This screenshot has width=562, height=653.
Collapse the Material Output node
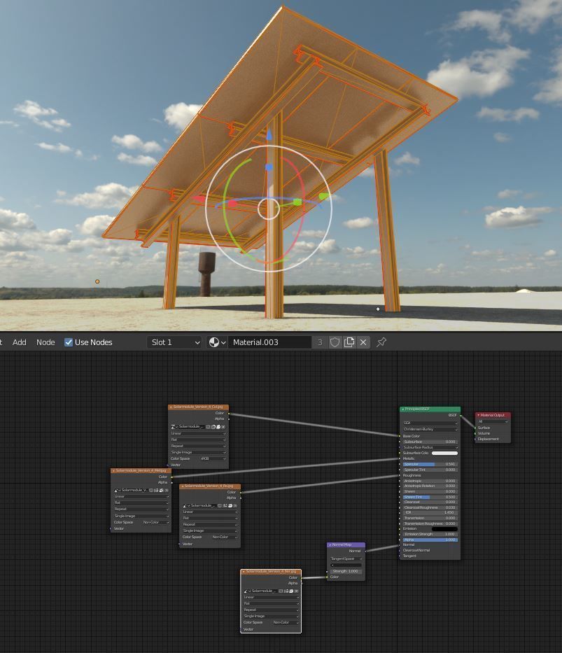coord(478,415)
